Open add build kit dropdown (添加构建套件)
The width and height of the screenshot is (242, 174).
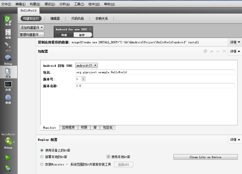tap(32, 28)
